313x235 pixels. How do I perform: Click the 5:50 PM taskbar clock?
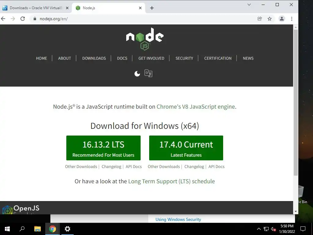point(287,229)
